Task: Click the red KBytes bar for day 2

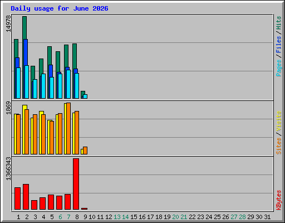Action: coord(26,197)
